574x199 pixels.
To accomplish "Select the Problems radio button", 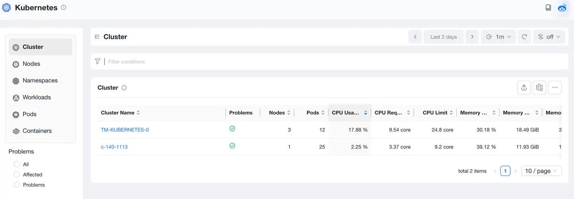I will [x=17, y=185].
